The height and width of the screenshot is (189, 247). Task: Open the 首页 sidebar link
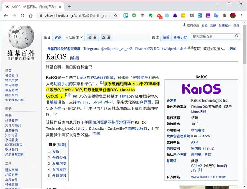pos(9,71)
